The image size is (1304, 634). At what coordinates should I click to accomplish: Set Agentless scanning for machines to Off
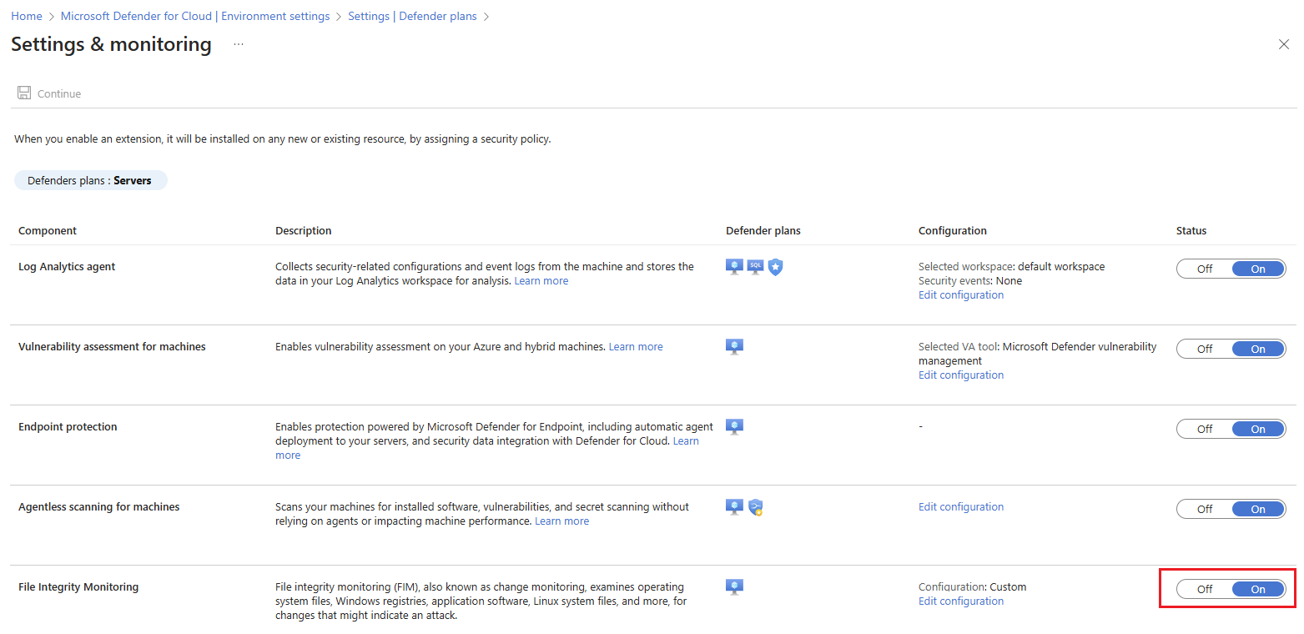[x=1205, y=509]
